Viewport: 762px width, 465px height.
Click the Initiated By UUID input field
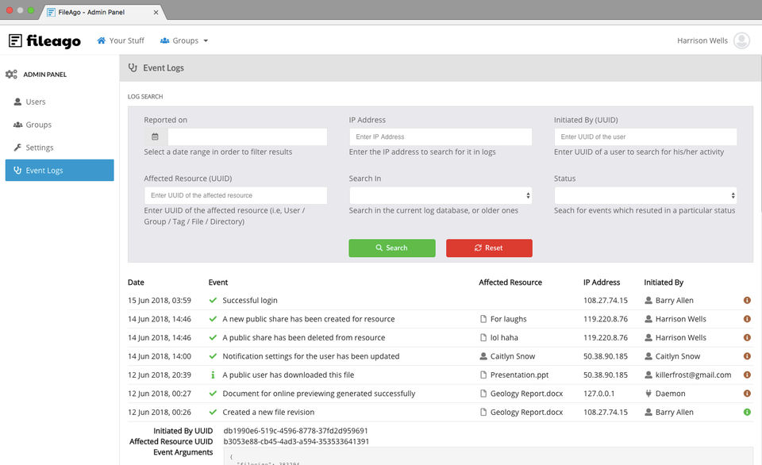point(645,137)
